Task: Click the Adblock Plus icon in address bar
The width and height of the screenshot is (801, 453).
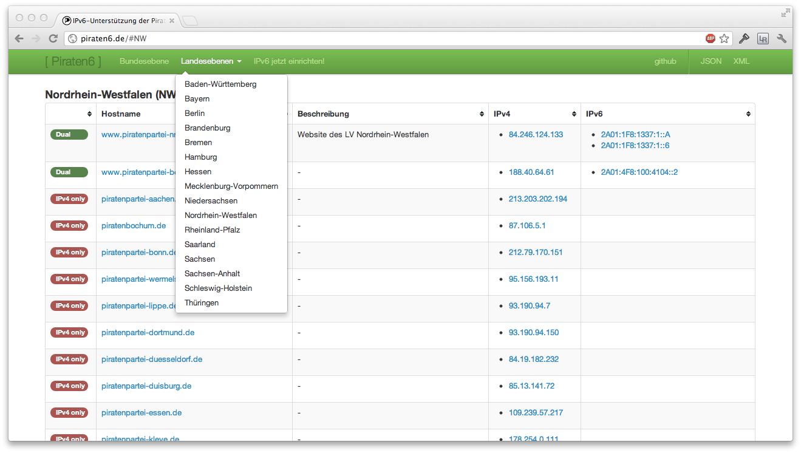Action: coord(710,38)
